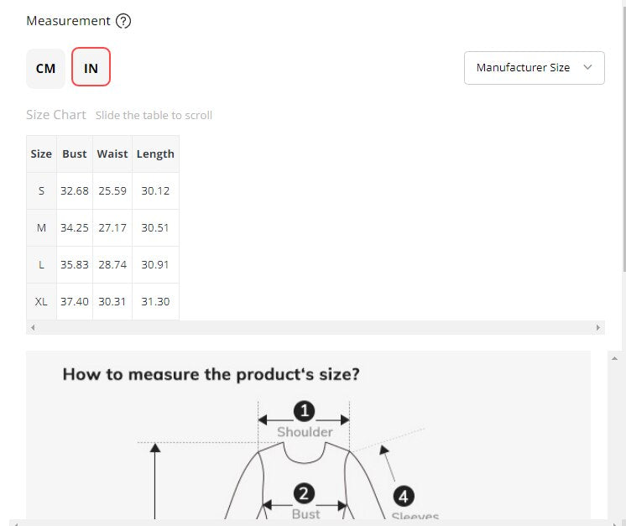626x526 pixels.
Task: Click the chevron arrow in Manufacturer Size box
Action: [587, 67]
